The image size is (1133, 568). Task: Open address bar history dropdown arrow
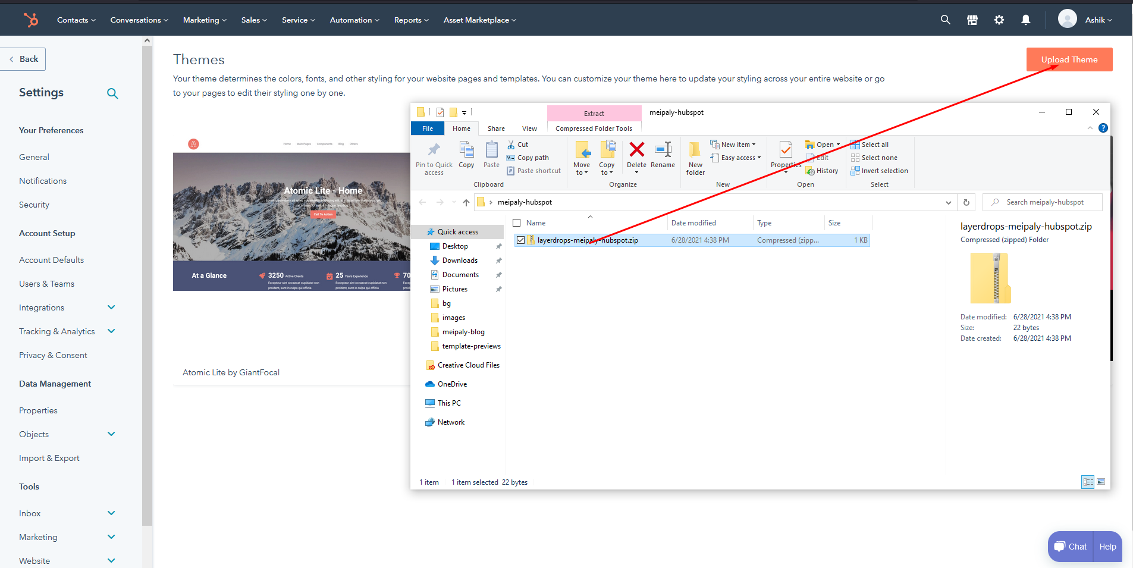(949, 202)
